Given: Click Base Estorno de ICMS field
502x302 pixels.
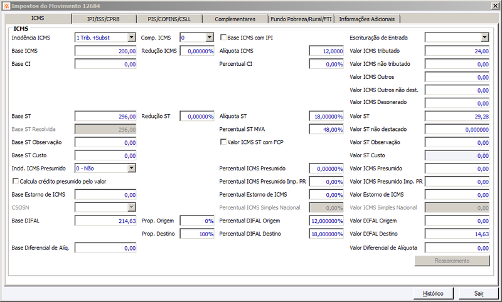Looking at the screenshot, I should click(x=105, y=195).
